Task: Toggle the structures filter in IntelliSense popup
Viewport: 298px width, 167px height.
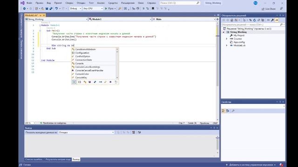Action: pyautogui.click(x=95, y=82)
